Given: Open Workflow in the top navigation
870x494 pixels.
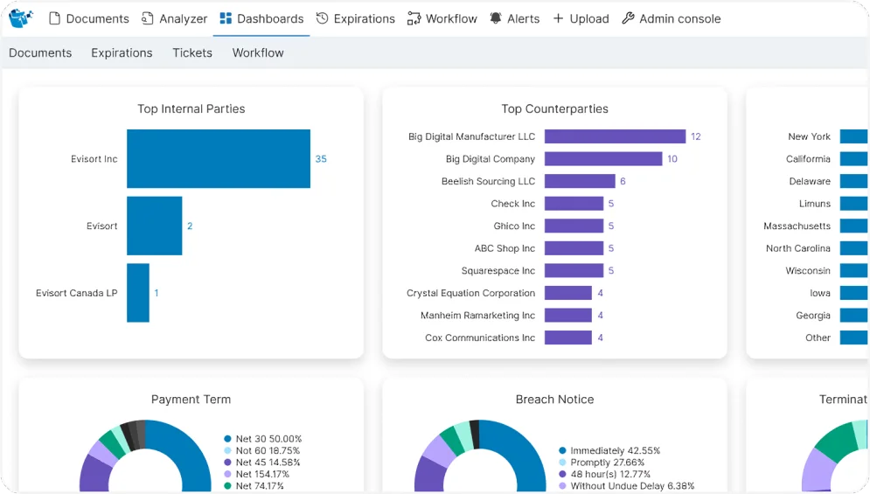Looking at the screenshot, I should pyautogui.click(x=442, y=18).
